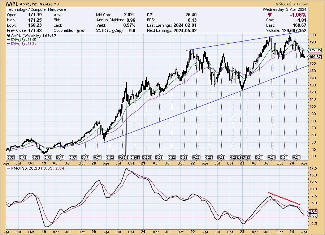Click the Last Earnings date 2024-02-01
Screen dimensions: 325x235
coord(185,25)
